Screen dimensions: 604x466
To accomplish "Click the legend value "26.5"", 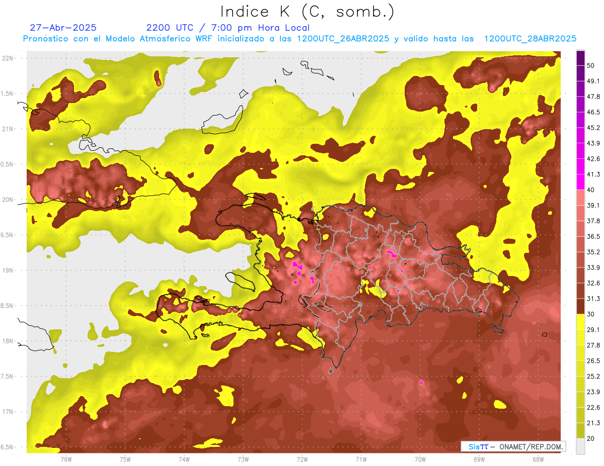I will [593, 360].
